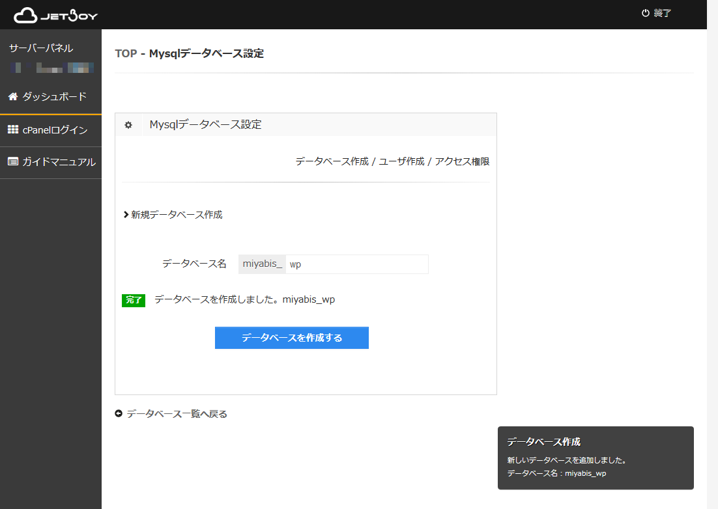Click the grid icon beside cPanelログイン
This screenshot has width=718, height=509.
pyautogui.click(x=12, y=130)
